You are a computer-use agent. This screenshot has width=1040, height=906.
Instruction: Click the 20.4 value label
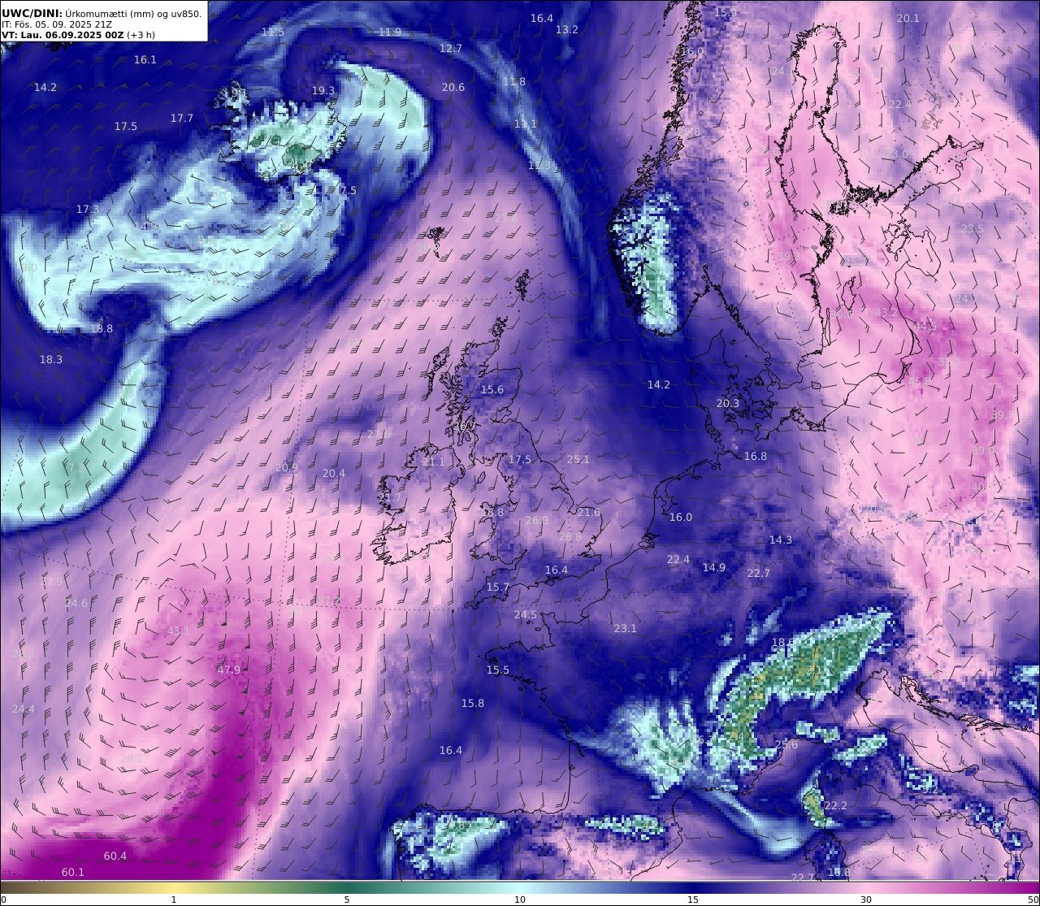[x=334, y=473]
